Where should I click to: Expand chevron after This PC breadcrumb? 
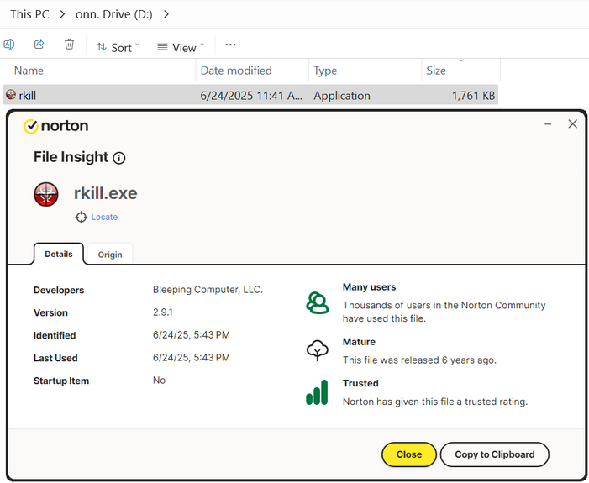tap(62, 14)
